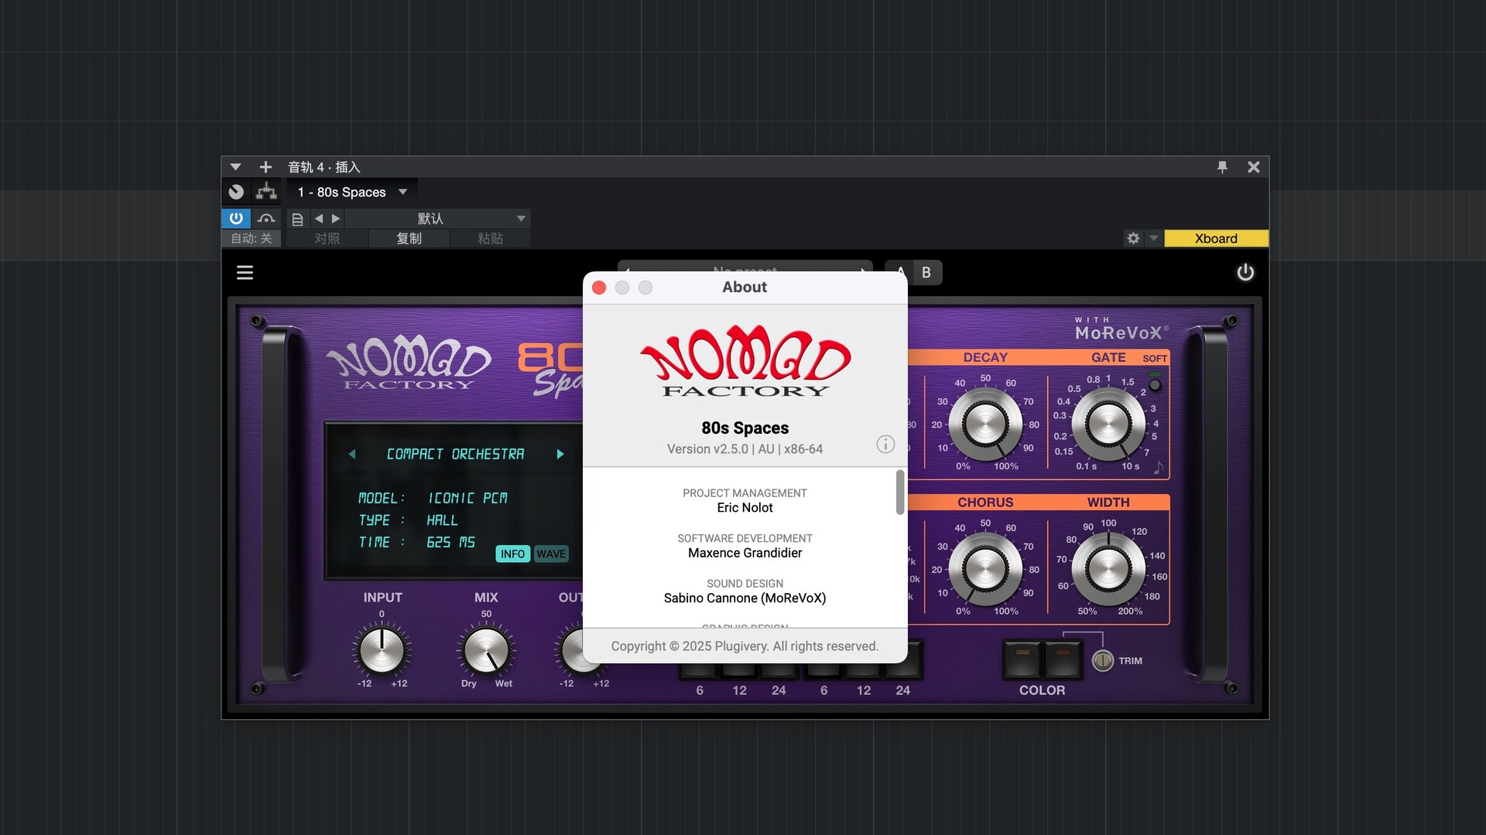This screenshot has height=835, width=1486.
Task: Click the COMPACT ORCHESTRA preset name
Action: [455, 454]
